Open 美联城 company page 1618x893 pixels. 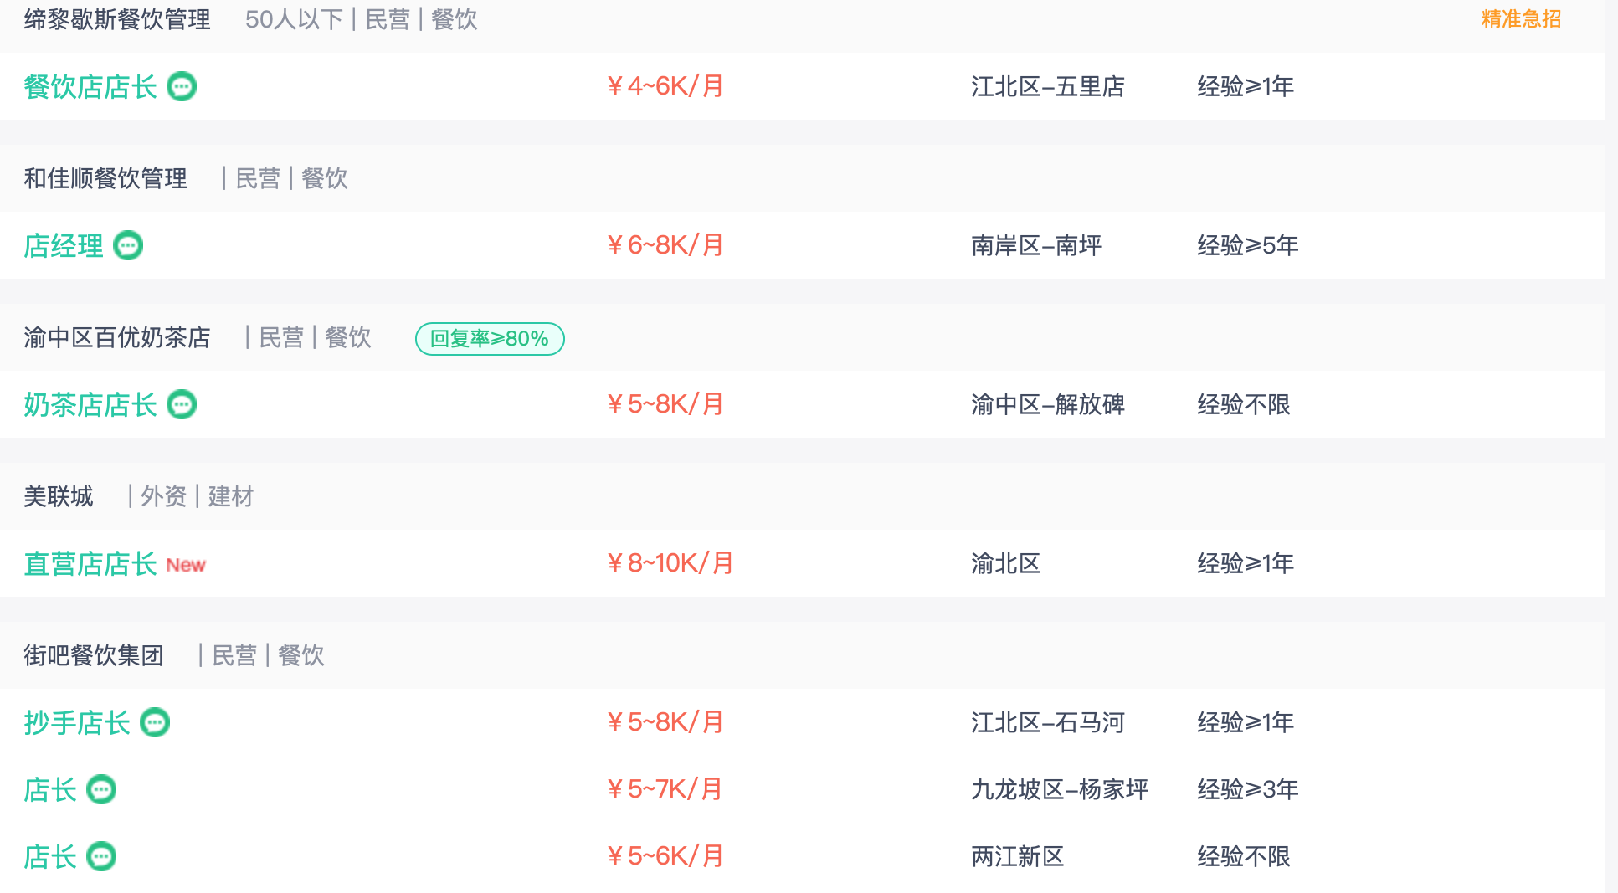59,496
